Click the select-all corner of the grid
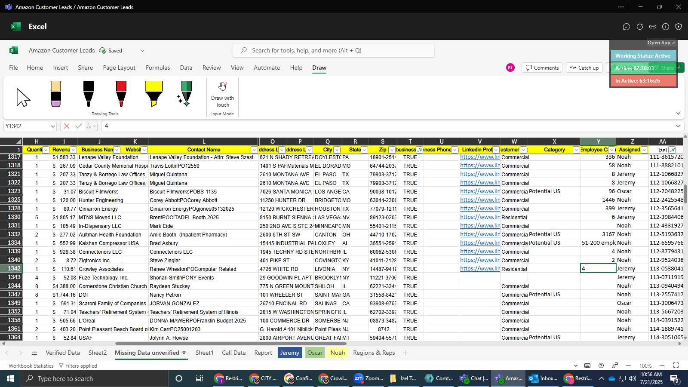This screenshot has width=688, height=387. point(11,141)
